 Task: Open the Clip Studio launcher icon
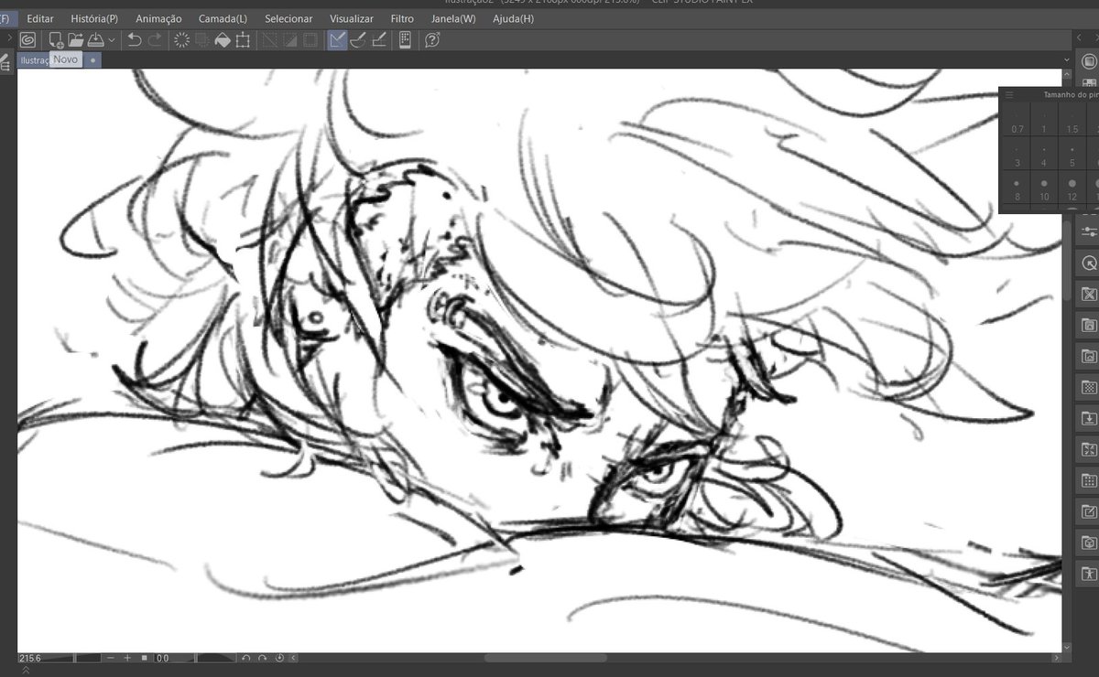27,40
